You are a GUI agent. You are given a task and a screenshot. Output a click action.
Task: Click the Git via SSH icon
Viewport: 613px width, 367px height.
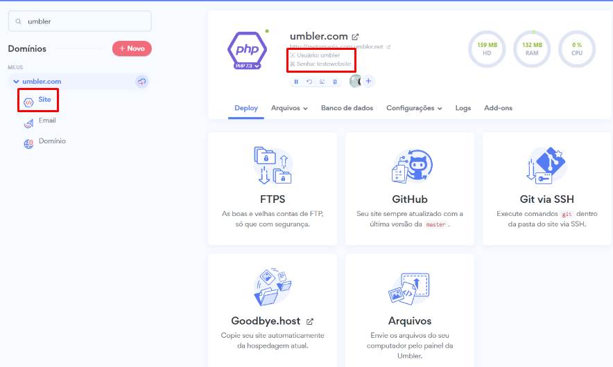(546, 166)
